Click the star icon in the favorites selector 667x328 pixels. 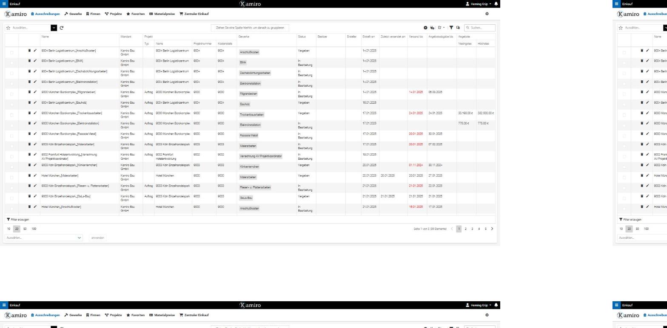click(8, 28)
